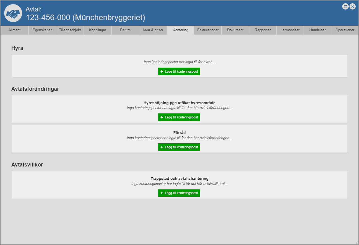Switch to Area & priser tab
359x245 pixels.
153,30
